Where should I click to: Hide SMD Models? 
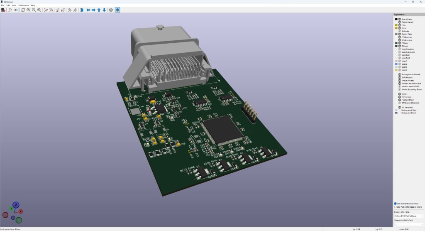coord(400,77)
